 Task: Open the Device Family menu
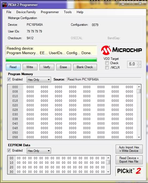tap(26, 12)
